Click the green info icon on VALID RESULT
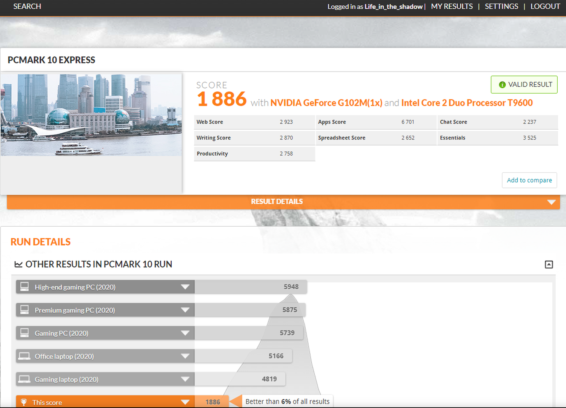Screen dimensions: 566x408 coord(502,85)
